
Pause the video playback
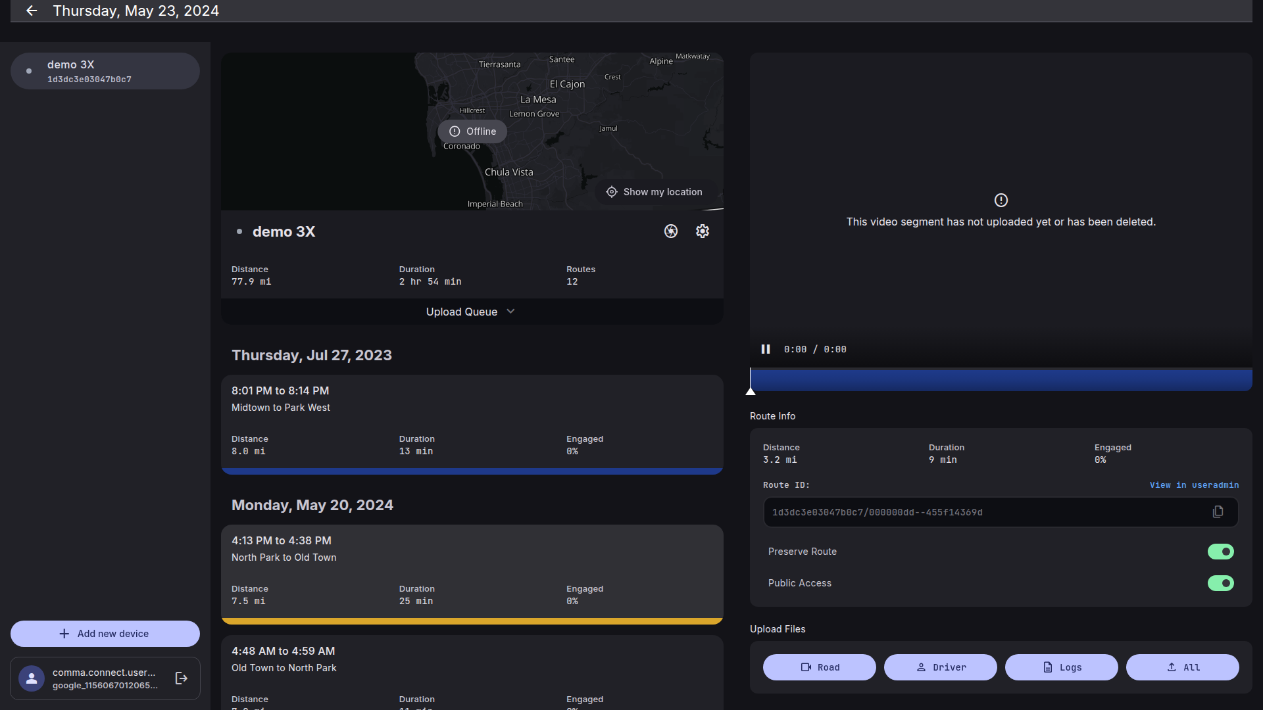[766, 349]
